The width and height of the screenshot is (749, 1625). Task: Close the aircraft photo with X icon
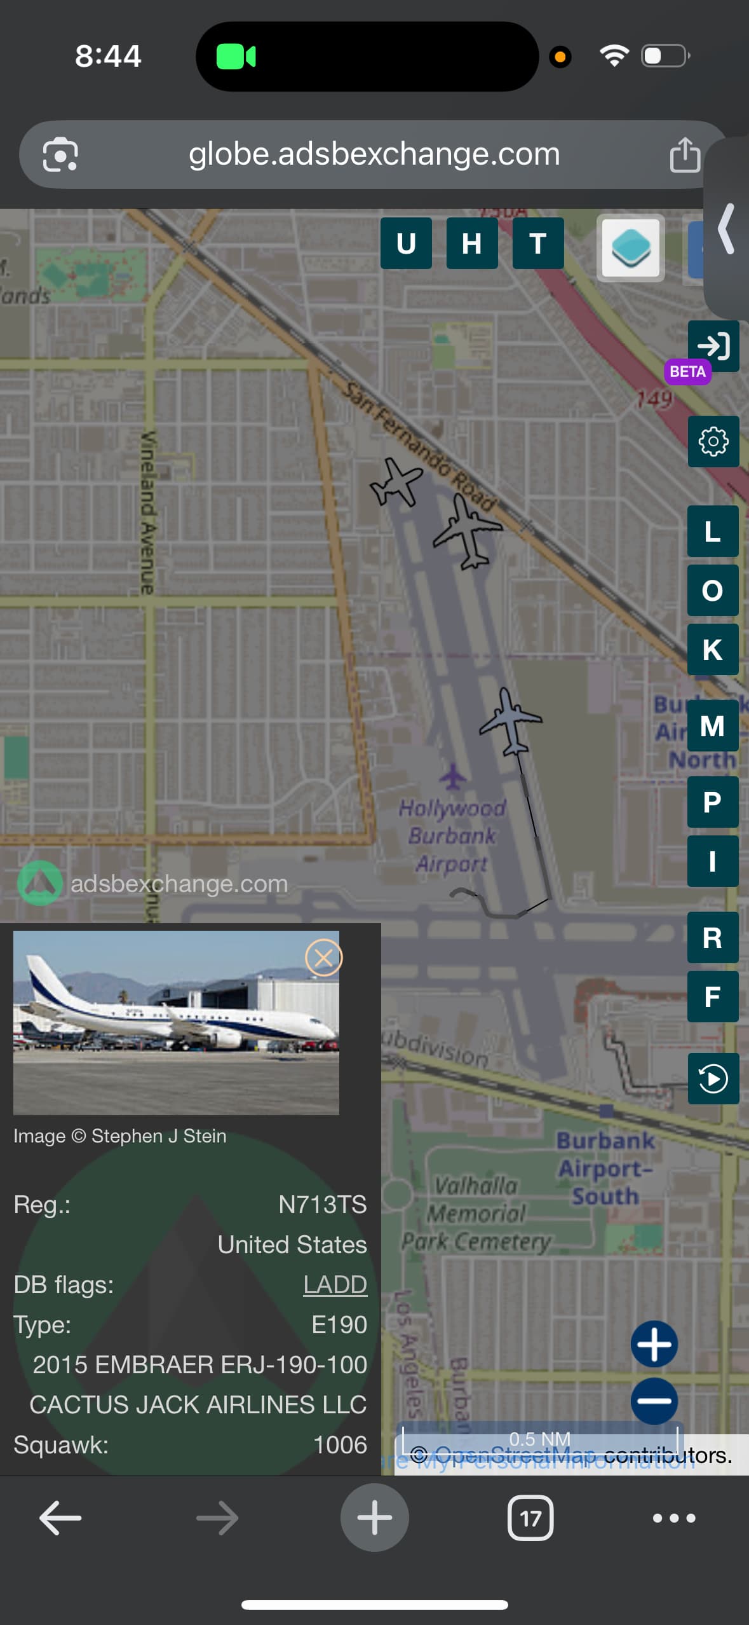tap(323, 957)
